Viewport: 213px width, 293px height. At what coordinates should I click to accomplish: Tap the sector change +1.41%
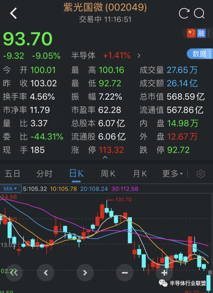pyautogui.click(x=117, y=56)
